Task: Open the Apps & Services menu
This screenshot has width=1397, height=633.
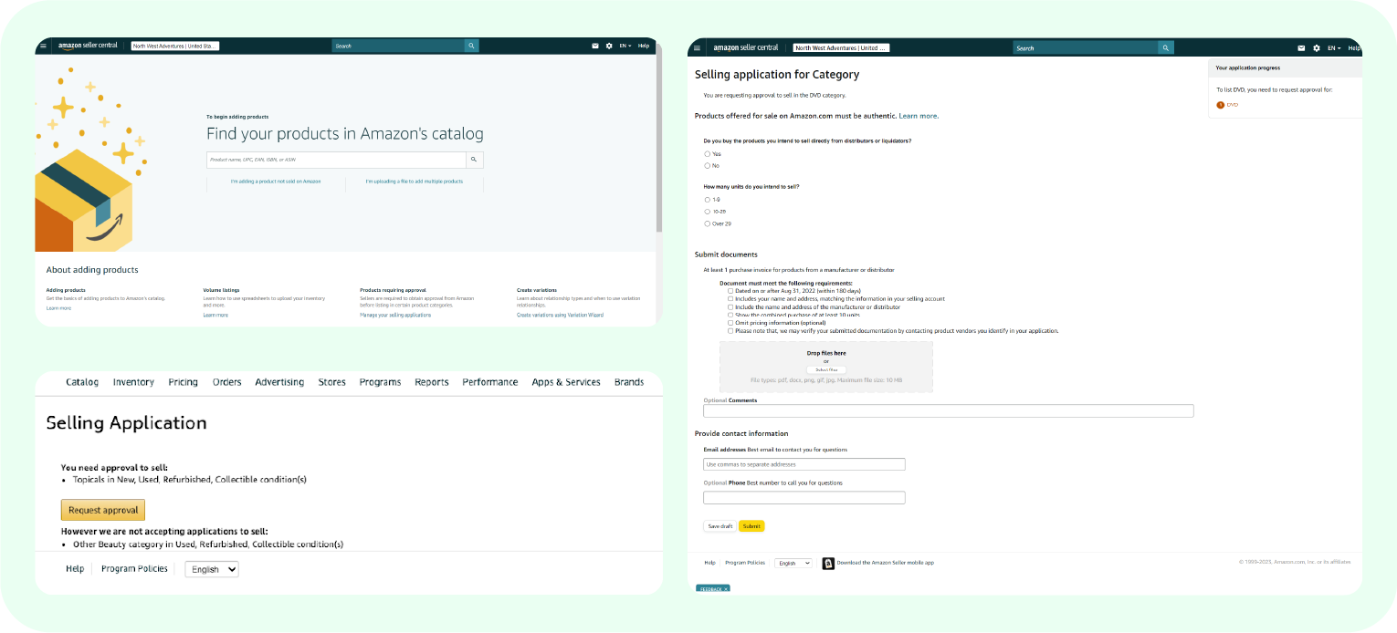Action: [566, 382]
